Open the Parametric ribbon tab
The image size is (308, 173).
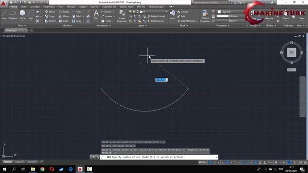(49, 7)
